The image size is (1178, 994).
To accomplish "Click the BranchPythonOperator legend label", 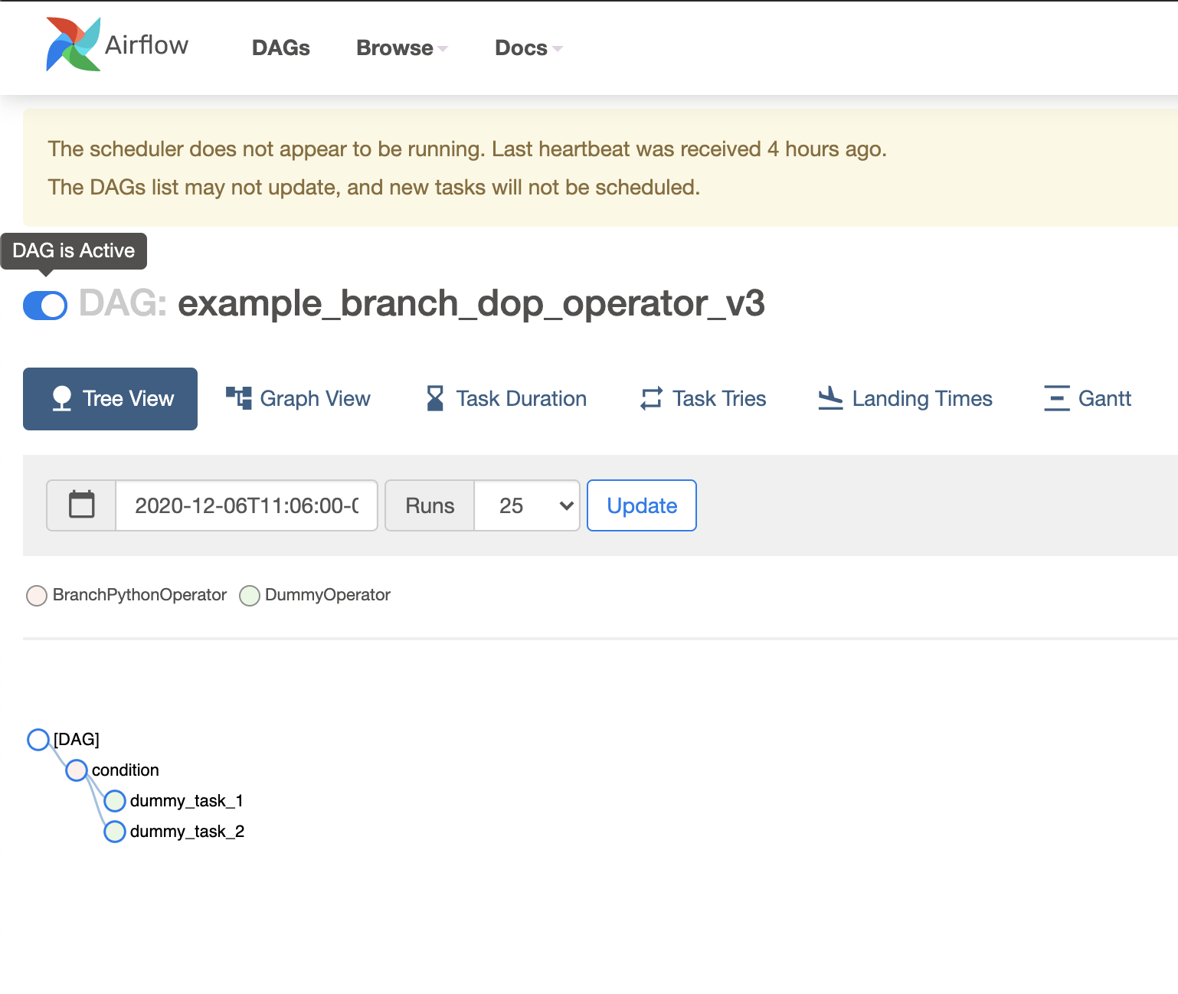I will (139, 595).
